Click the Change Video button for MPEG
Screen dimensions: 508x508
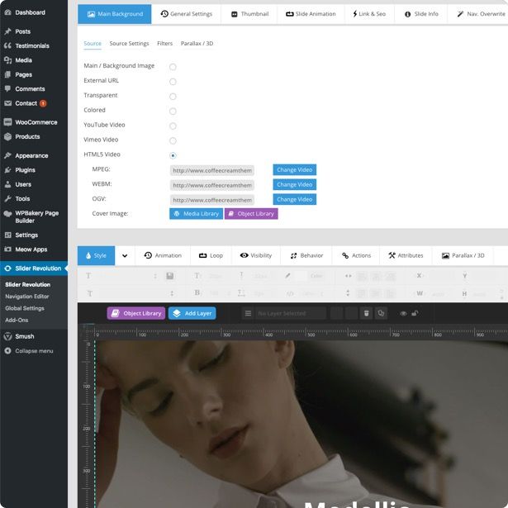[x=294, y=170]
